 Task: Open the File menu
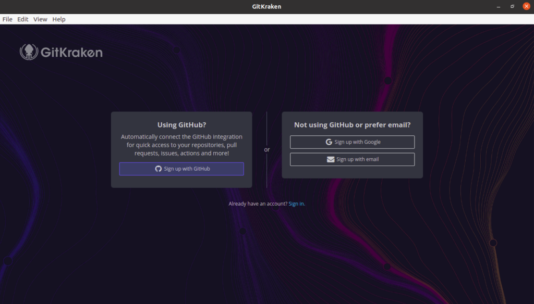pyautogui.click(x=7, y=19)
